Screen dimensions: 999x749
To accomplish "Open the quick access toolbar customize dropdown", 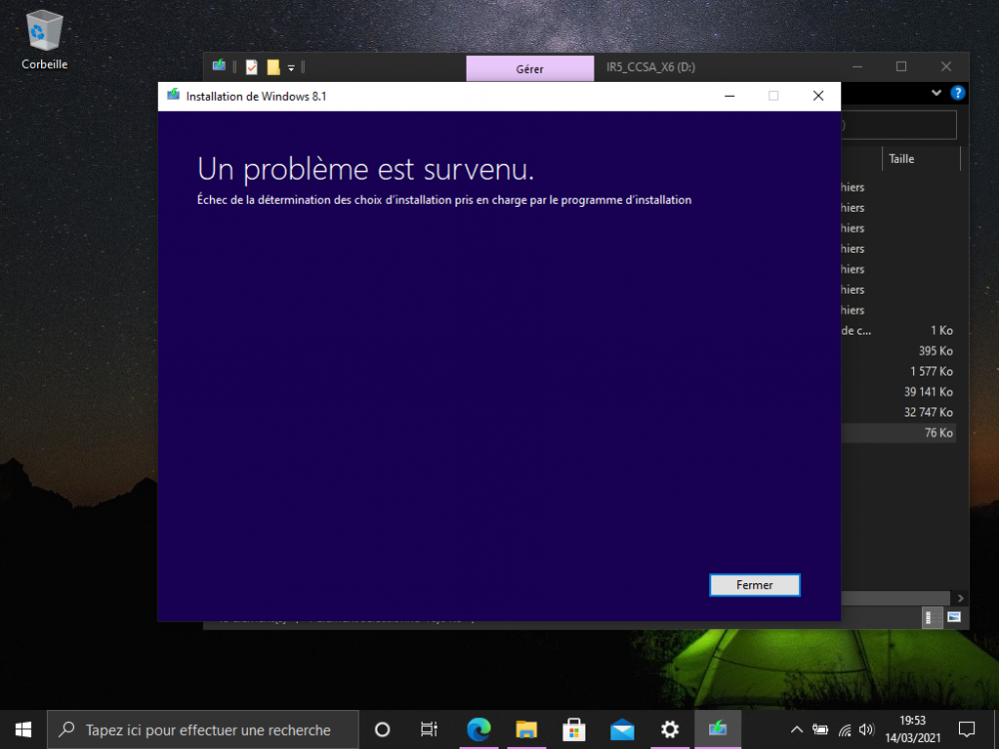I will click(291, 68).
